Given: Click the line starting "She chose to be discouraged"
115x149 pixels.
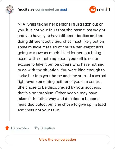Looking at the screenshot, I should 59,87.
